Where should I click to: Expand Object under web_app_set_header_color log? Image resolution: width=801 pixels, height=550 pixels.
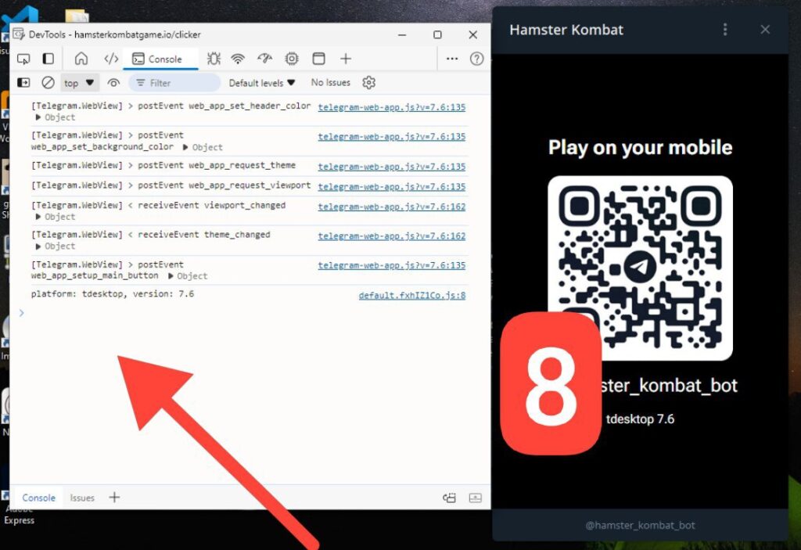[56, 117]
